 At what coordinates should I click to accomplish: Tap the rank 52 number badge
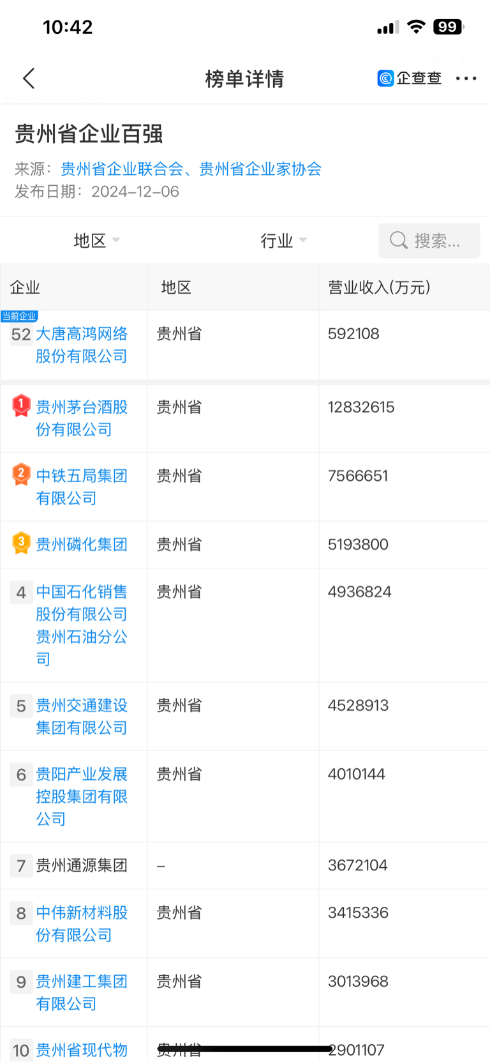21,335
